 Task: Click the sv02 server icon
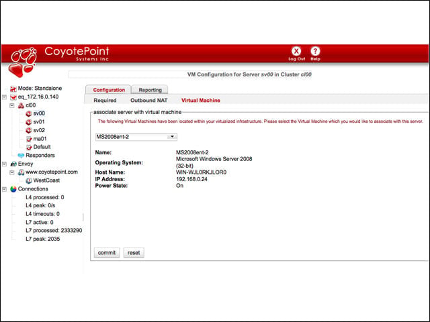(28, 131)
